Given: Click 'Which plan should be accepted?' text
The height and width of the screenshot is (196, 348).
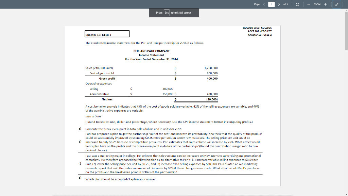Looking at the screenshot, I should pyautogui.click(x=107, y=179).
